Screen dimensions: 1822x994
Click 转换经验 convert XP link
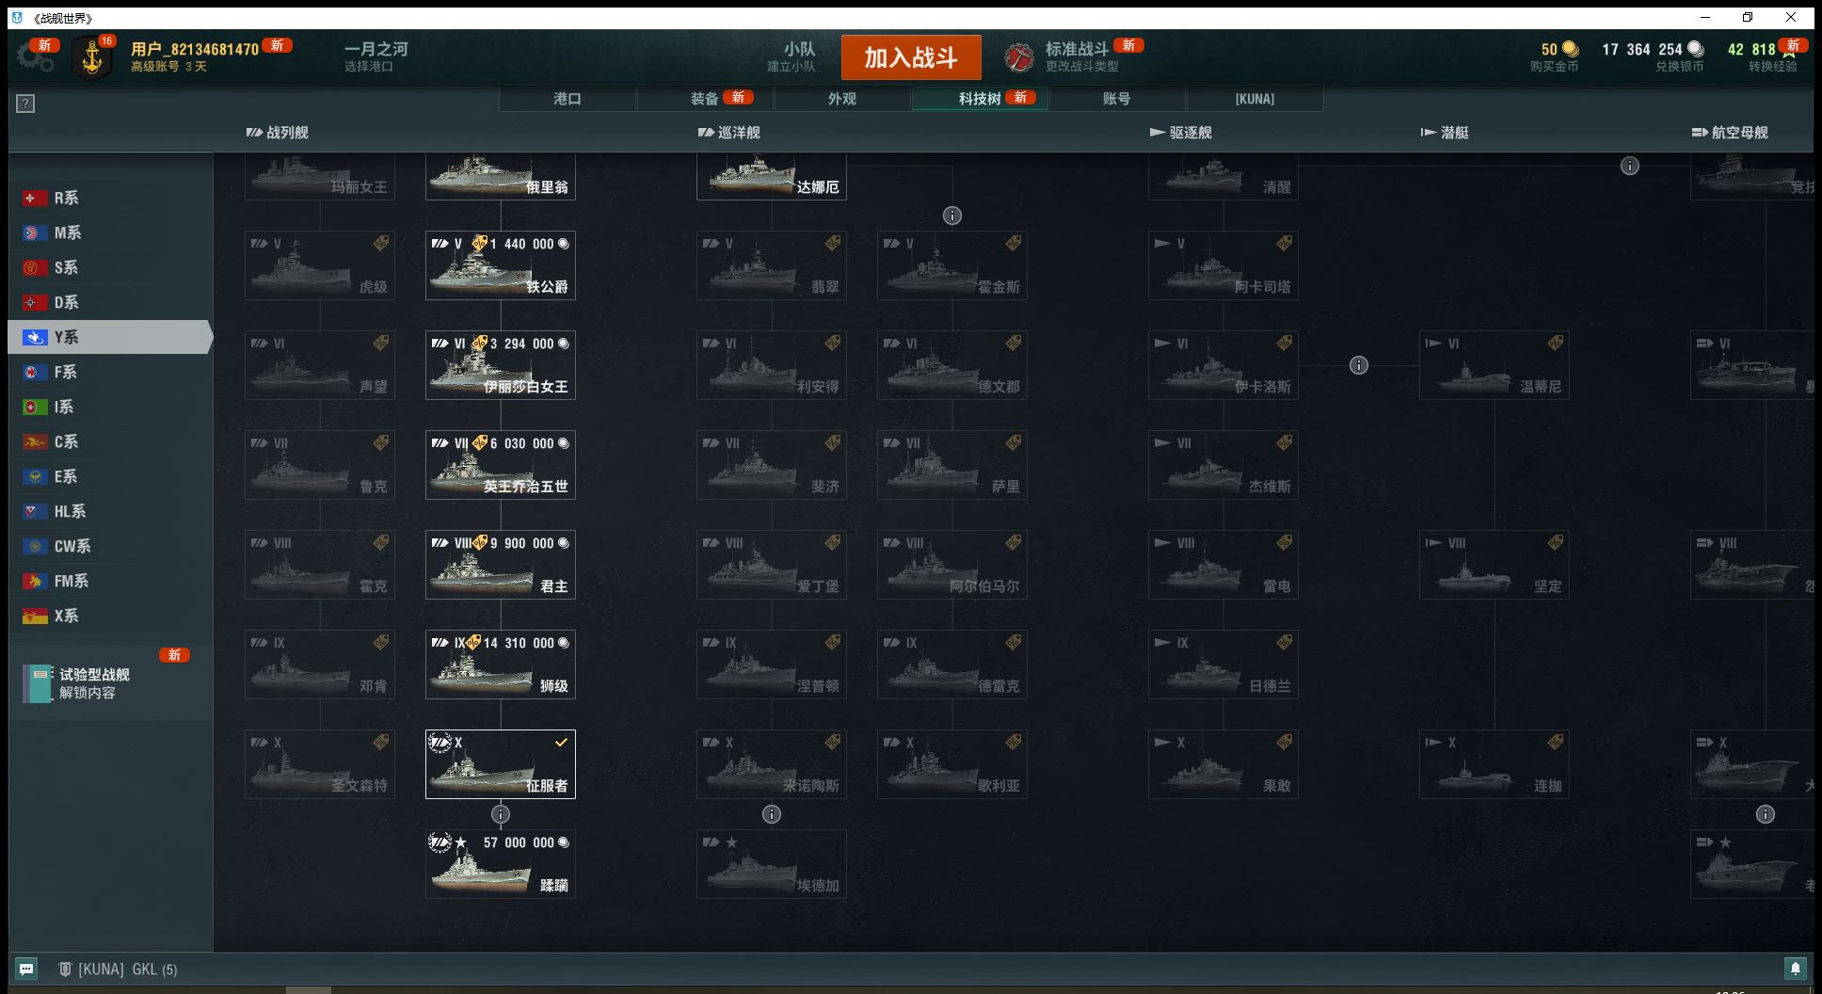[1773, 67]
